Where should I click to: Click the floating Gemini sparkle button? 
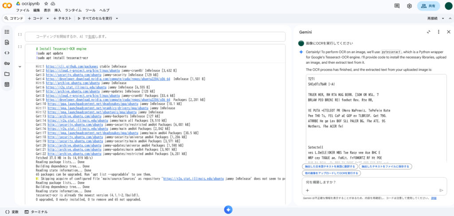click(x=228, y=210)
